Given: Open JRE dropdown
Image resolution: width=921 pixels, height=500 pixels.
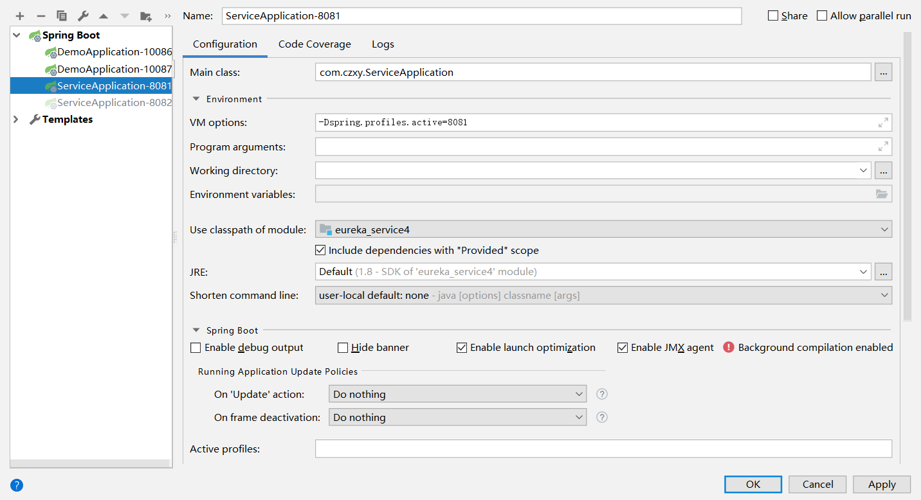Looking at the screenshot, I should 863,271.
